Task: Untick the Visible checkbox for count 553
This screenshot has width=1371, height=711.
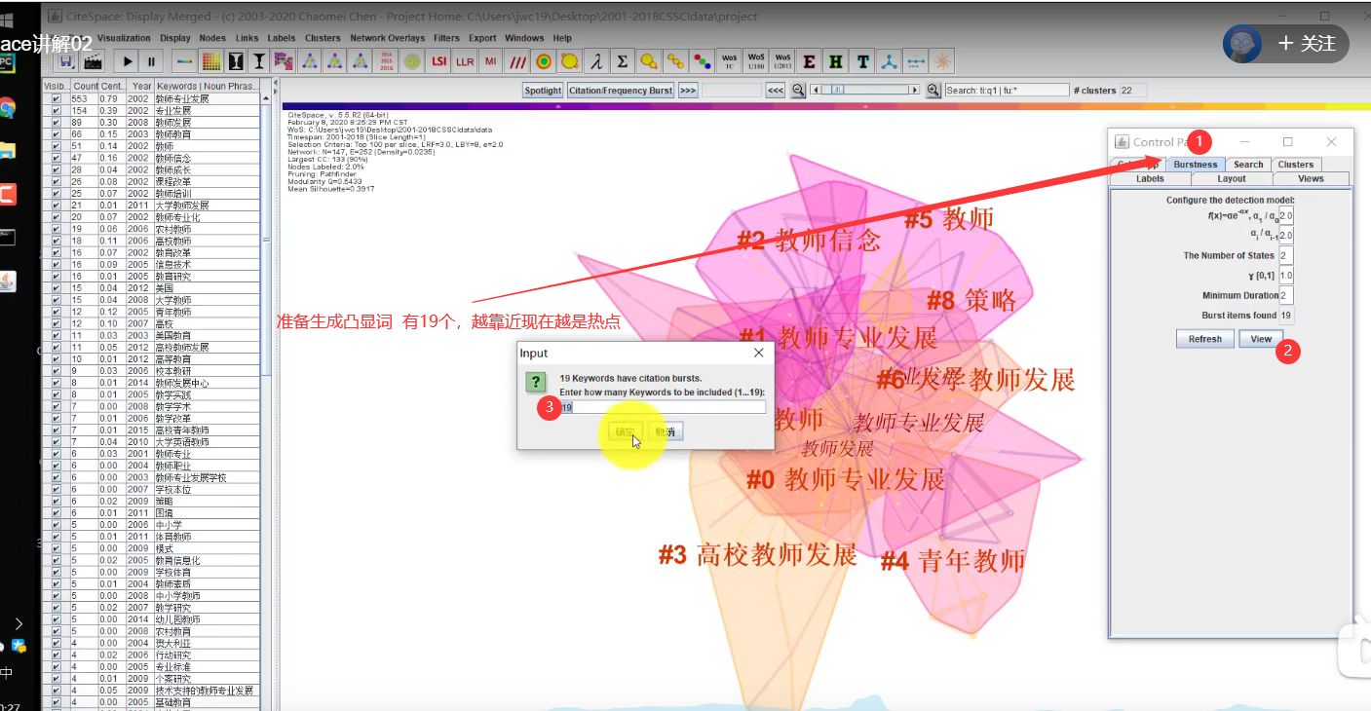Action: pyautogui.click(x=57, y=99)
